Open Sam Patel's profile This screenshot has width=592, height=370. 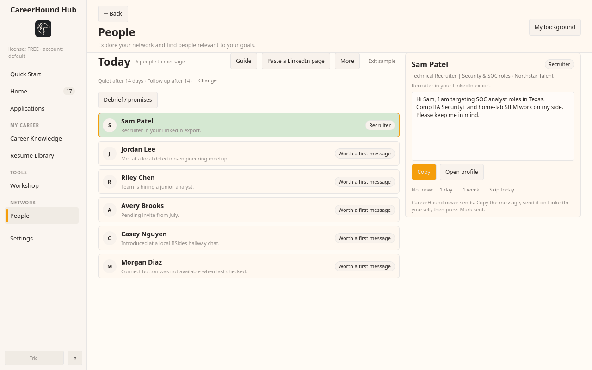462,172
